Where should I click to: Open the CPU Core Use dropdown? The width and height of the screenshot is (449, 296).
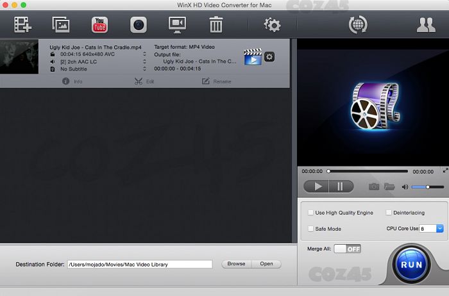pyautogui.click(x=440, y=229)
